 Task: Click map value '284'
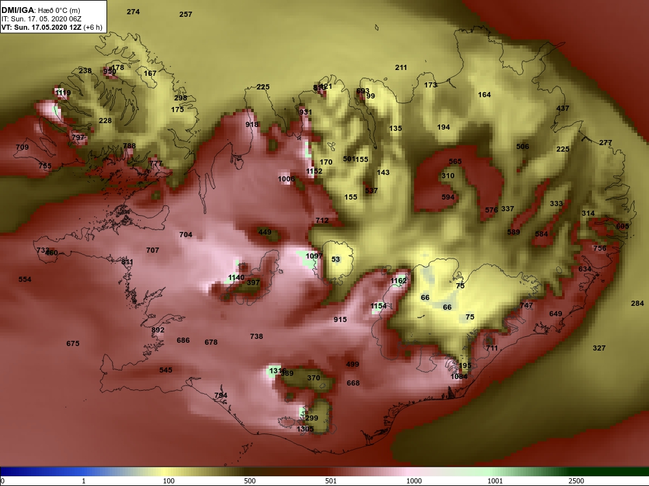pos(637,304)
